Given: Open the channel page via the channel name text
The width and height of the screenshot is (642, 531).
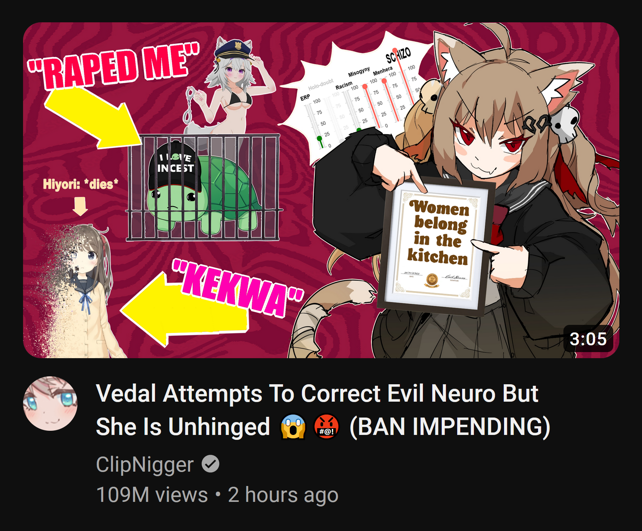Looking at the screenshot, I should [145, 464].
